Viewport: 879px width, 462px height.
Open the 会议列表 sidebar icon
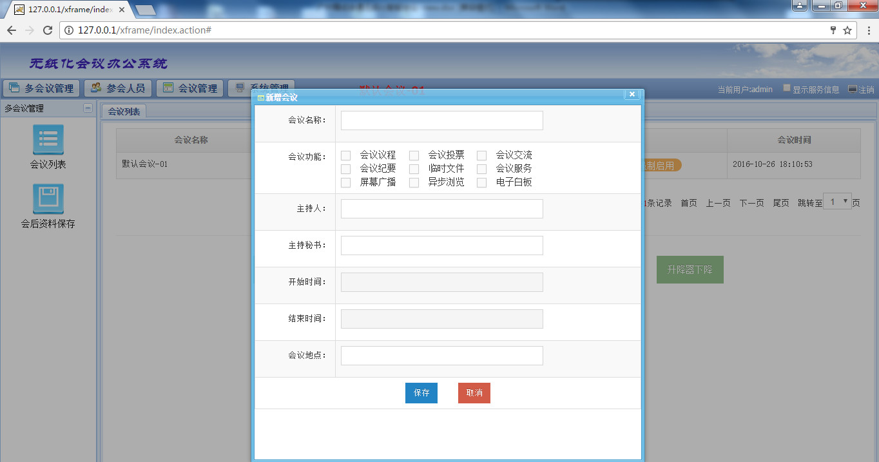pos(48,139)
